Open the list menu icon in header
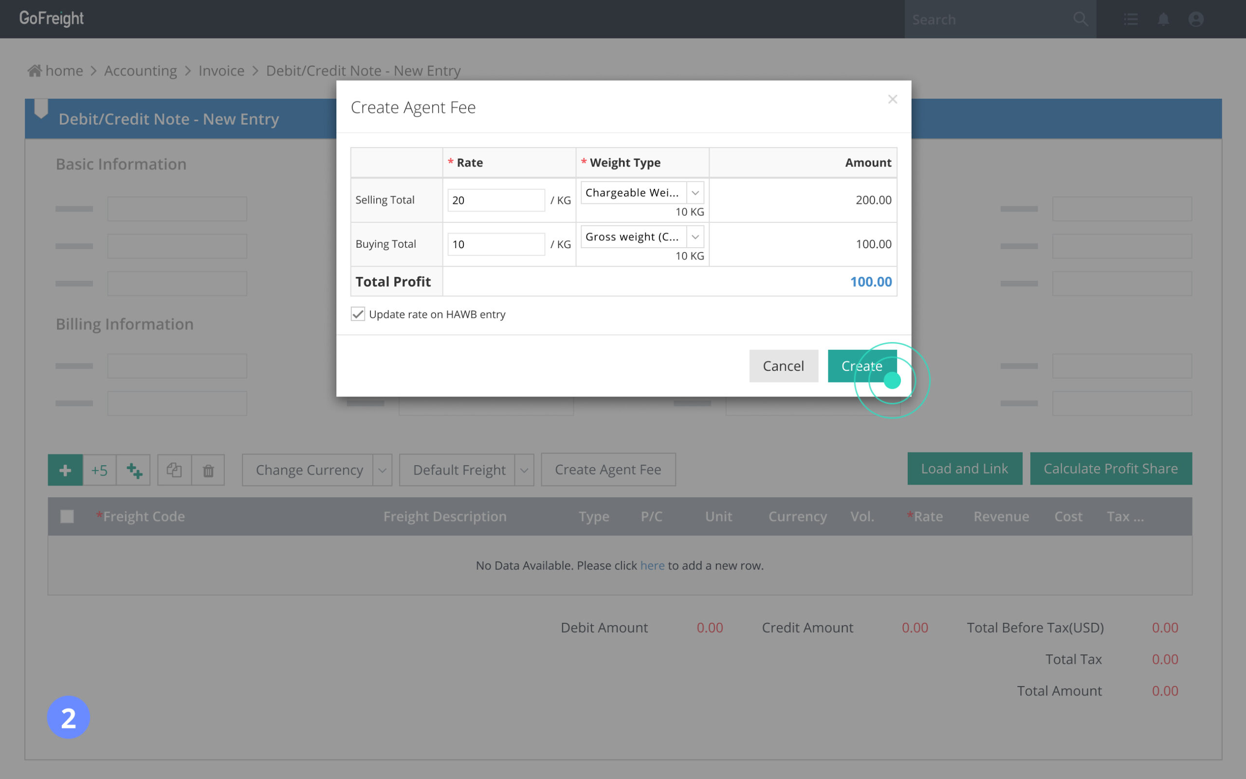The image size is (1246, 779). [1131, 19]
